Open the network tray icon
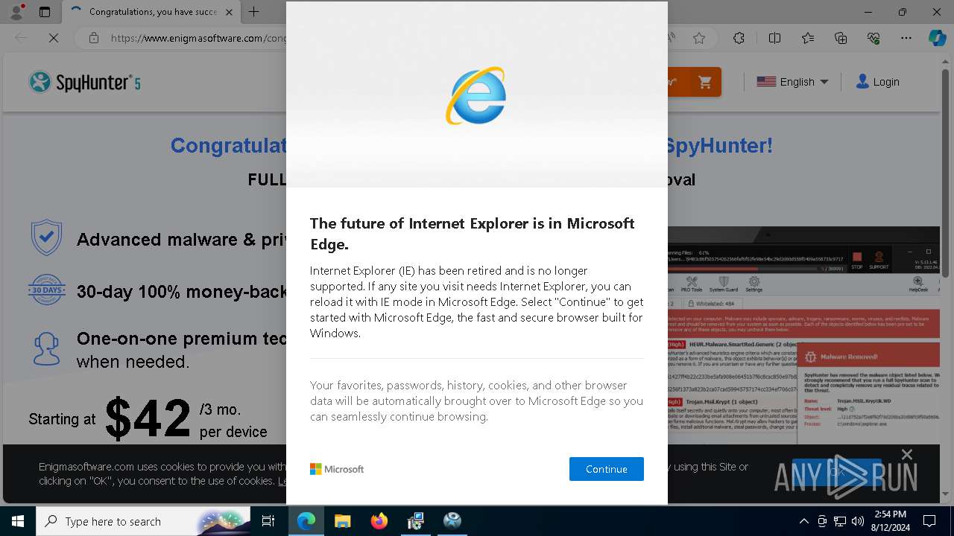 [x=840, y=521]
